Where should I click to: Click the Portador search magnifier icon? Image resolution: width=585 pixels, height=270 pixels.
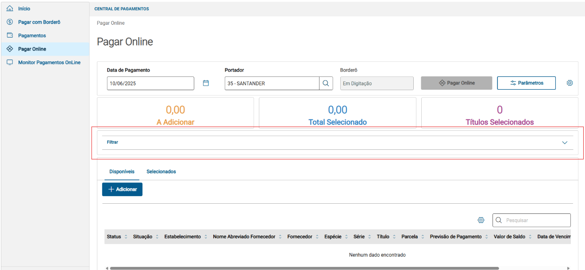[326, 83]
